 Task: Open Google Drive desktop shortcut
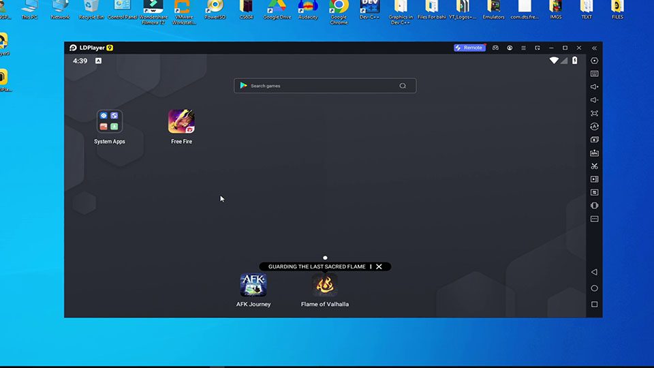[x=277, y=9]
